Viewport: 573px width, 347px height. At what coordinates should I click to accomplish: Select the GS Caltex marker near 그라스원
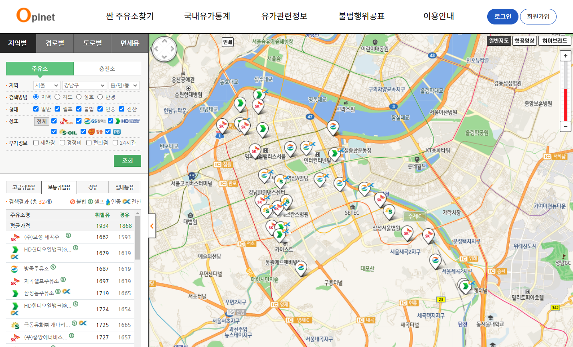coord(333,127)
